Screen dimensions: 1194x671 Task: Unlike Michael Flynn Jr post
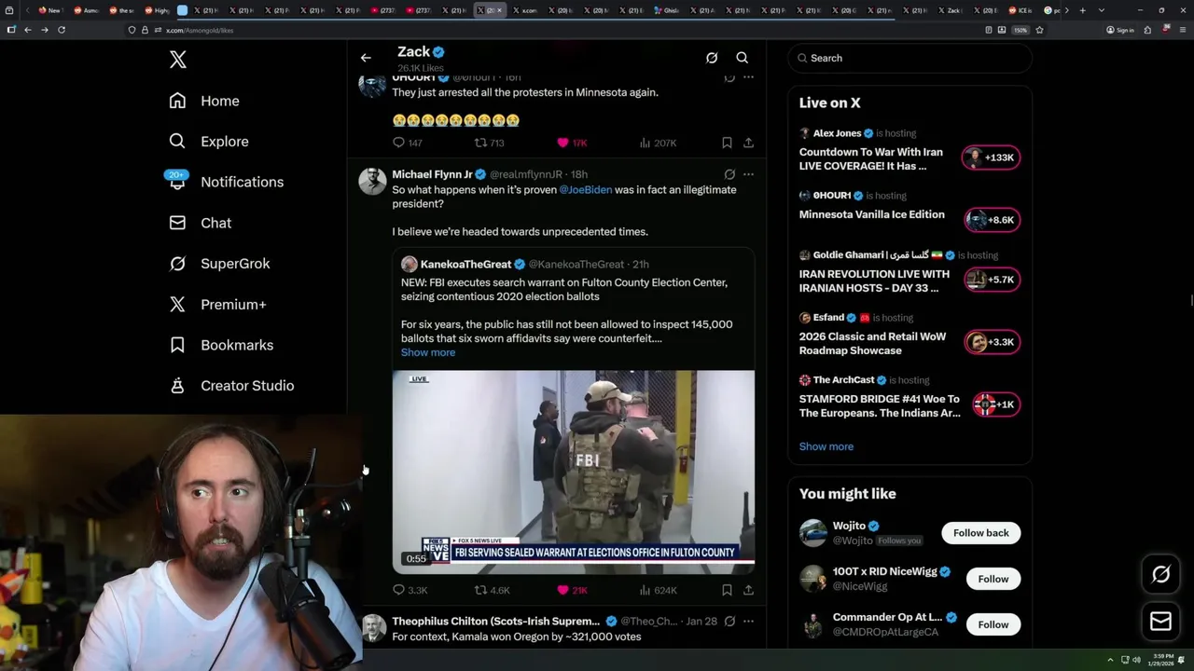tap(572, 590)
